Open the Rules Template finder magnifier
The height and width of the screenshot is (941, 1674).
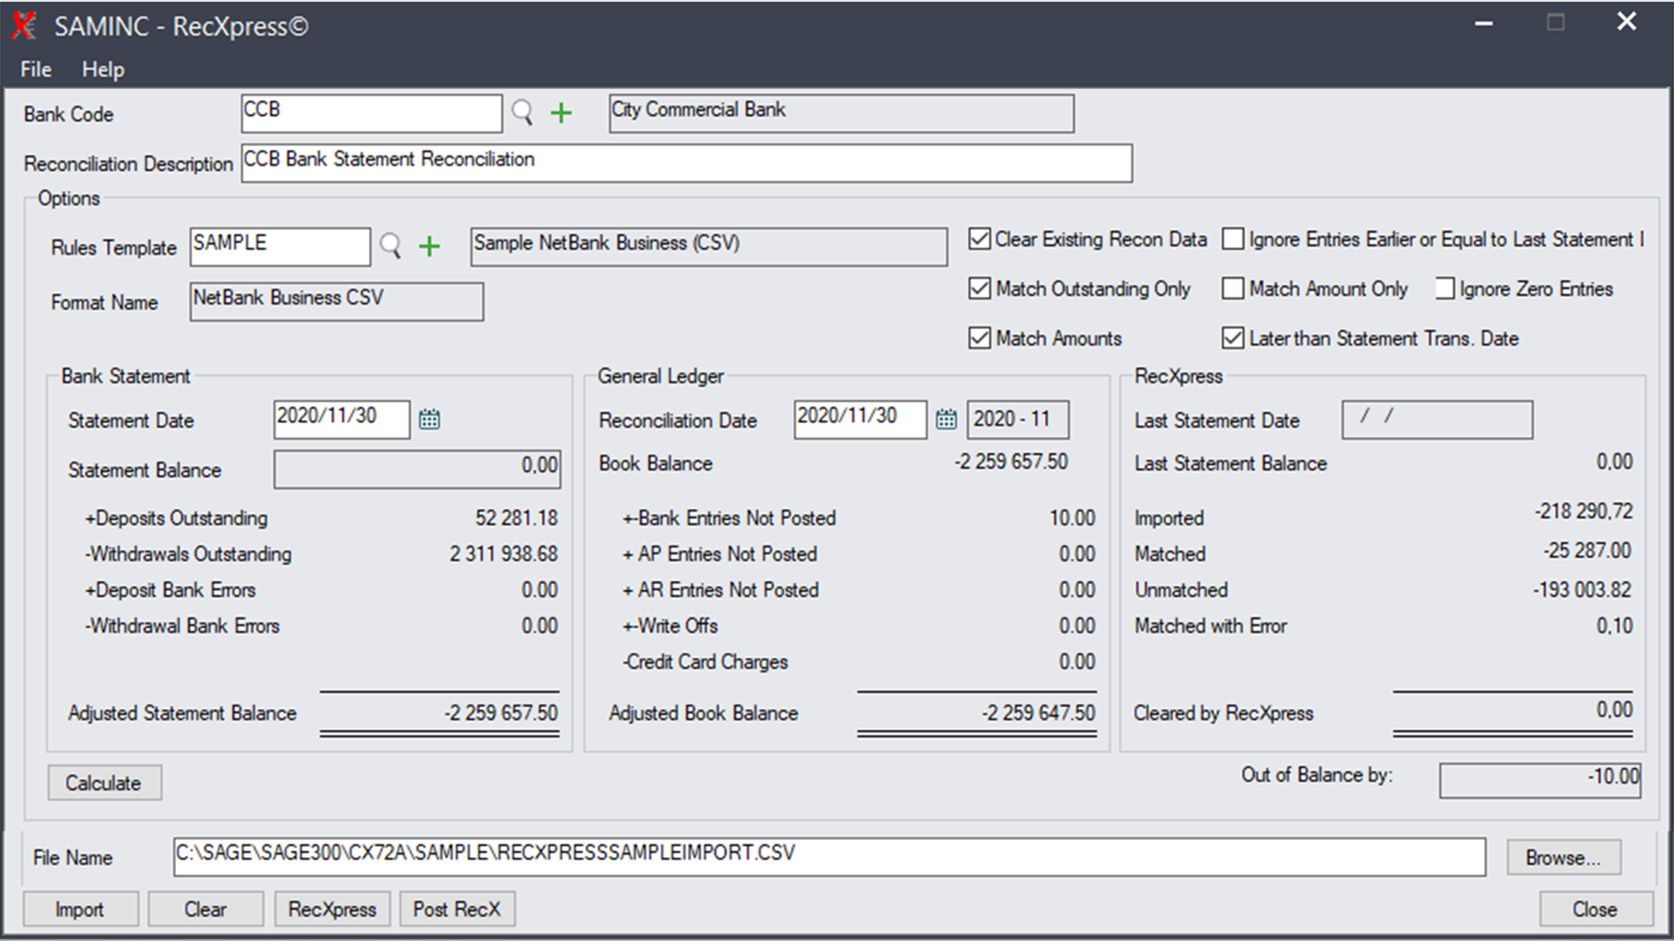(389, 246)
